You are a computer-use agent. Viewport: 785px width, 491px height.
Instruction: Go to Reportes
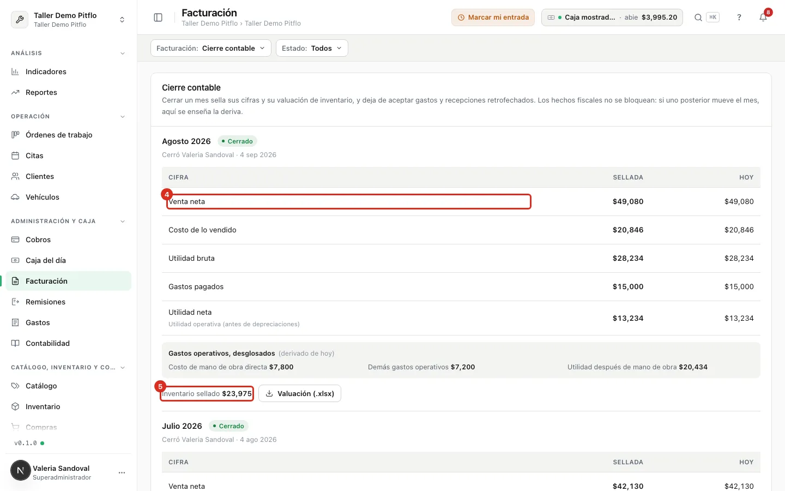coord(69,92)
